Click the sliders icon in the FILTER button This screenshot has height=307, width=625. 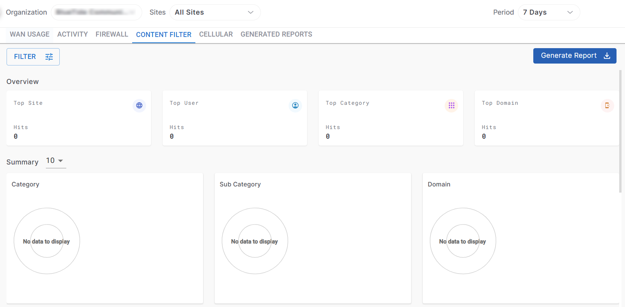(49, 57)
